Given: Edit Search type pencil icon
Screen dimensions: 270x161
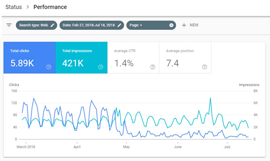Looking at the screenshot, I should click(x=52, y=25).
